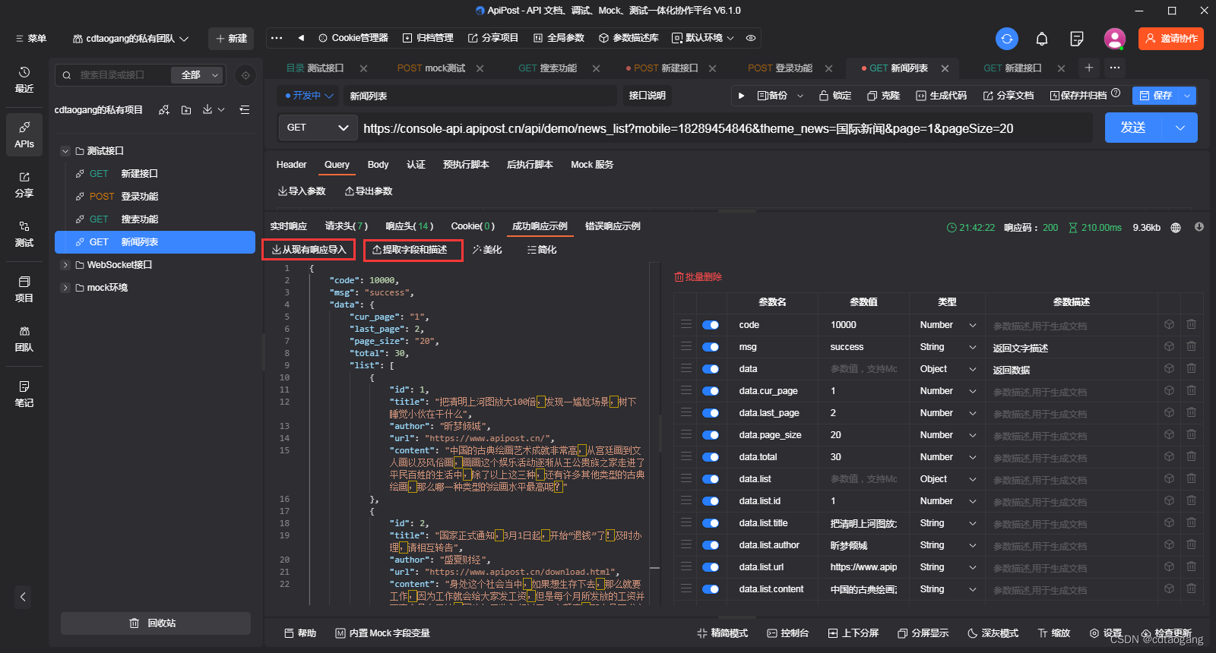
Task: Click the 发送 send button
Action: coord(1133,128)
